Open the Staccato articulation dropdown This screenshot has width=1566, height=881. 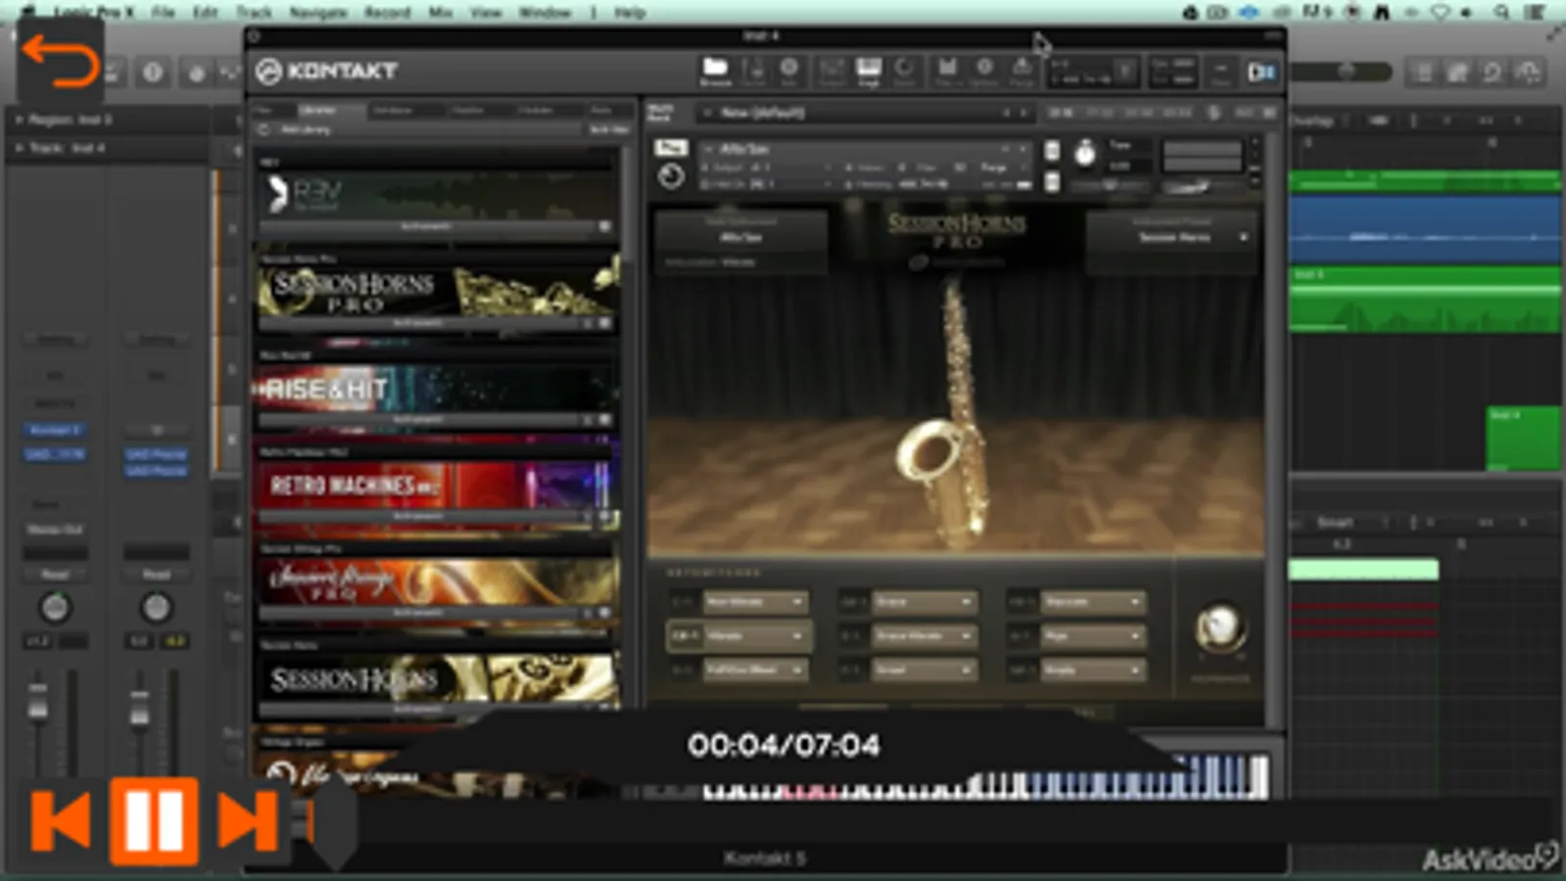(1093, 601)
